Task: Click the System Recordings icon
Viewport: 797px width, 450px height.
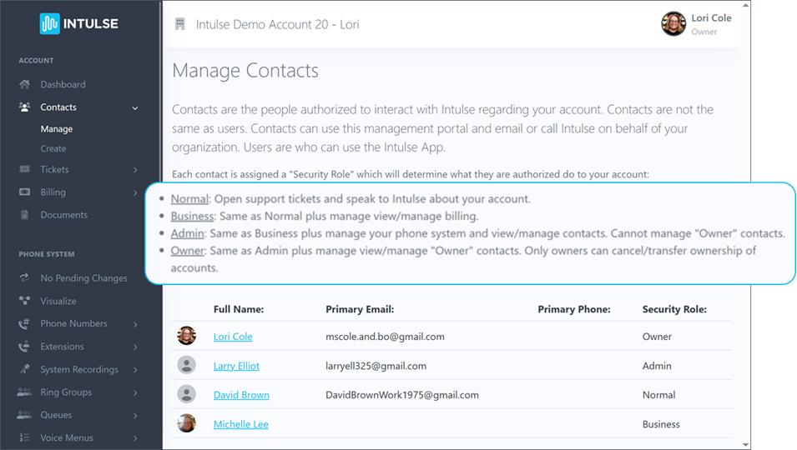Action: click(x=24, y=370)
